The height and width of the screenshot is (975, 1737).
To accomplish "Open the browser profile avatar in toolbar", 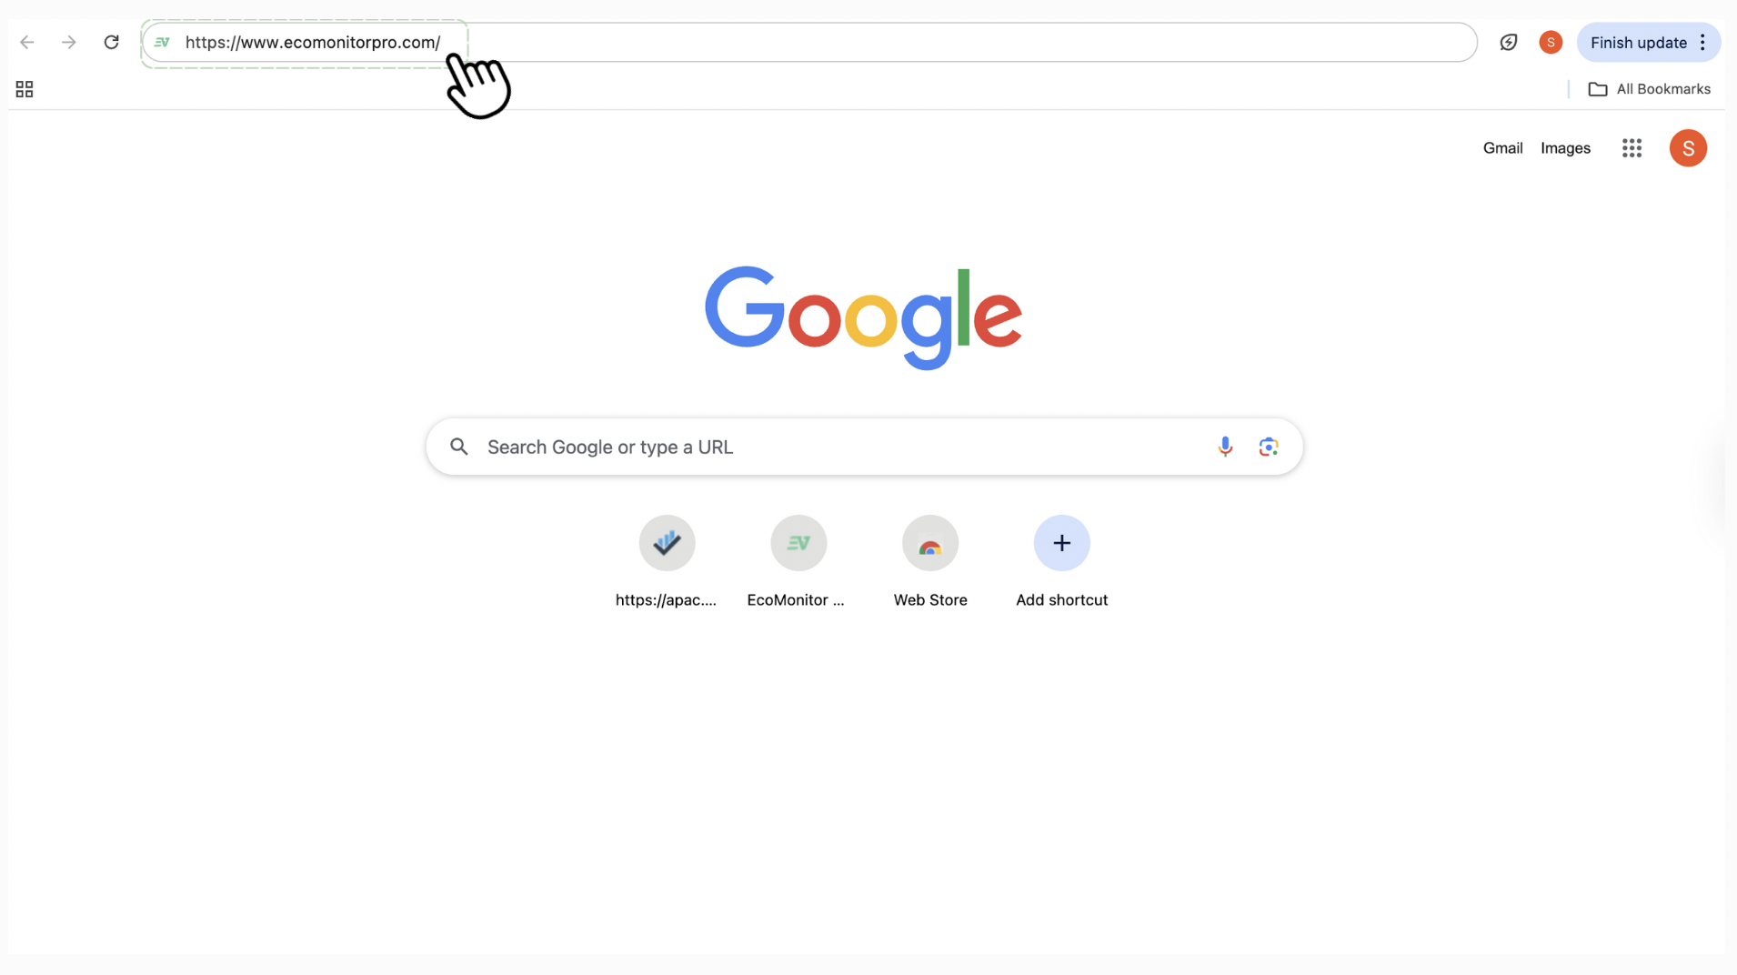I will coord(1551,42).
